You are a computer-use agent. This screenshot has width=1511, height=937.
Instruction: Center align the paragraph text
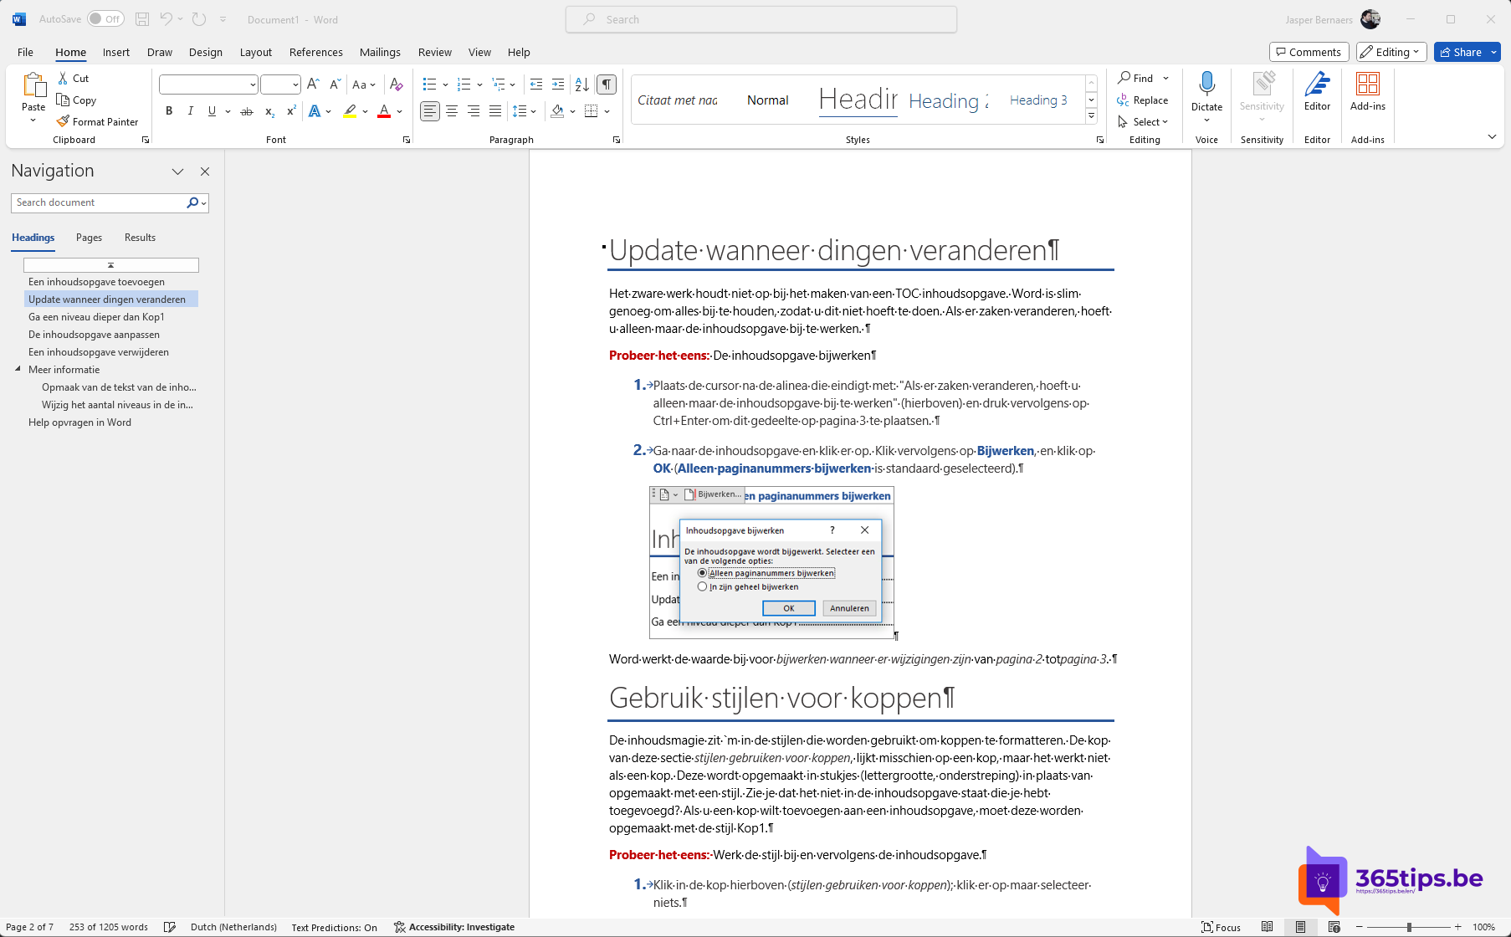(x=452, y=111)
